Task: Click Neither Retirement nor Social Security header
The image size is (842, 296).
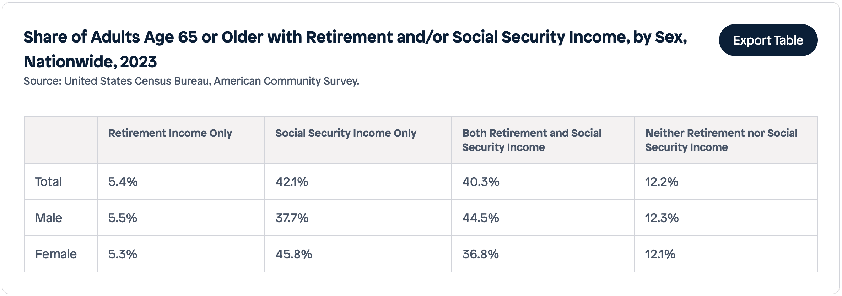Action: (x=721, y=140)
